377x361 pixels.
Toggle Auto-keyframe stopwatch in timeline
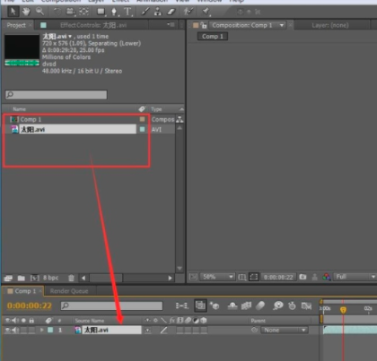[292, 305]
